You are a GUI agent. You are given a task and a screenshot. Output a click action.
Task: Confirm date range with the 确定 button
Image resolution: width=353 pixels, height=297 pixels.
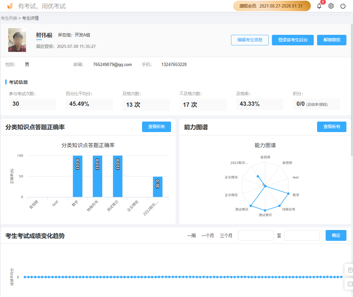[336, 235]
